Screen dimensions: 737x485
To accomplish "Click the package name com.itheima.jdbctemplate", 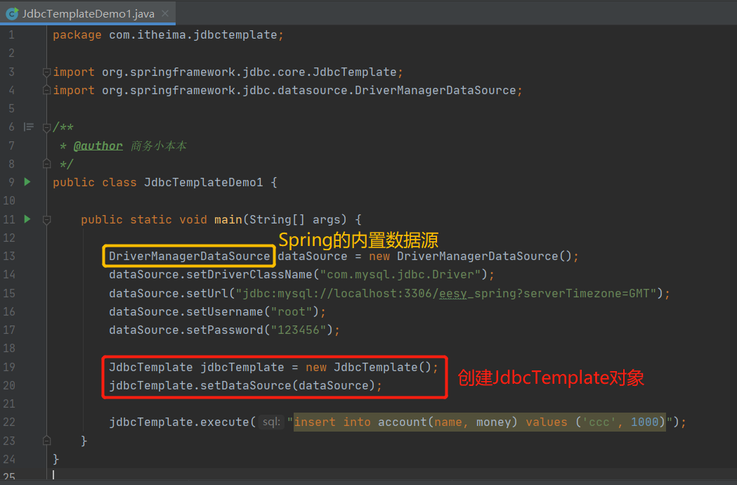I will pyautogui.click(x=193, y=35).
